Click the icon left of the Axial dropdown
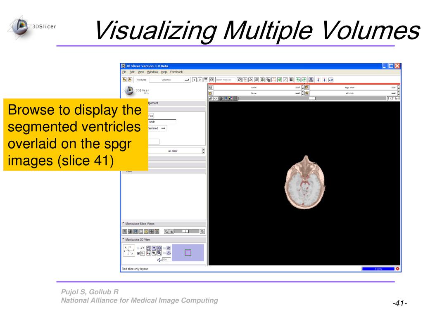This screenshot has width=423, height=317. pyautogui.click(x=211, y=88)
